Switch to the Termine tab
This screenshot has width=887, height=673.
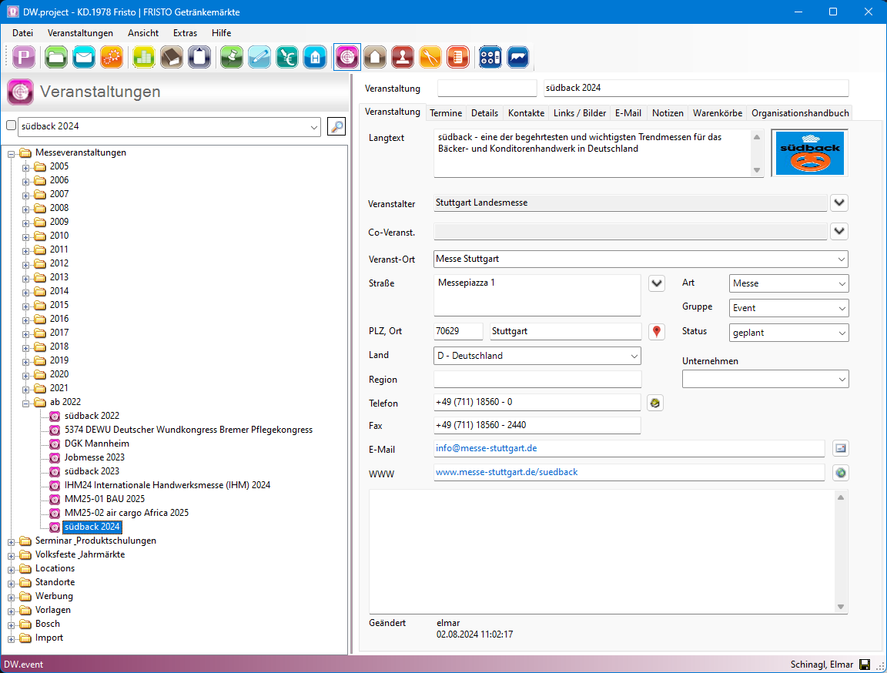pos(446,113)
